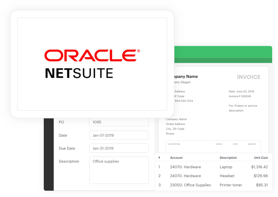Image resolution: width=278 pixels, height=197 pixels.
Task: Select the Due Date field Jan-31-2019
Action: 119,148
